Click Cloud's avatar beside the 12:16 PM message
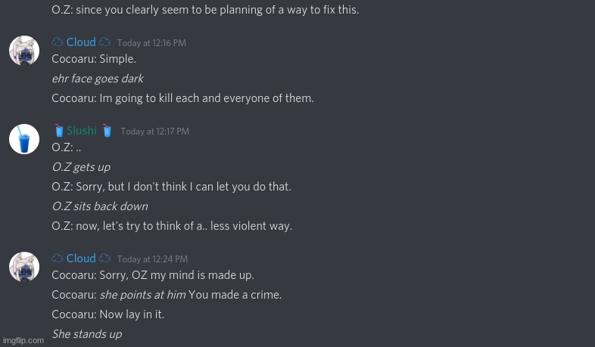595x347 pixels. [x=24, y=51]
